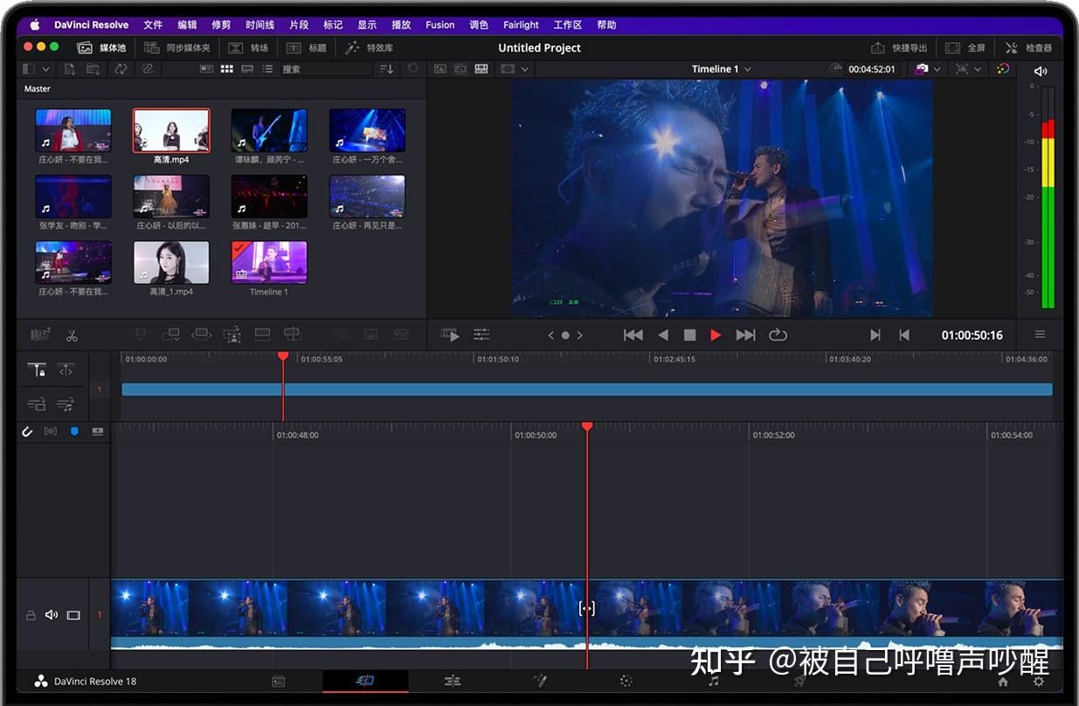Jump to the first frame
1079x706 pixels.
coord(633,335)
